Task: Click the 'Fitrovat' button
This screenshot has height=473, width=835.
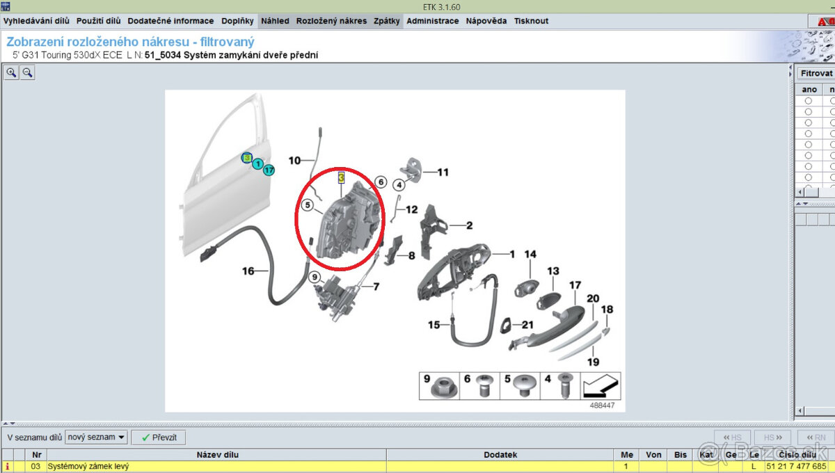Action: (816, 73)
